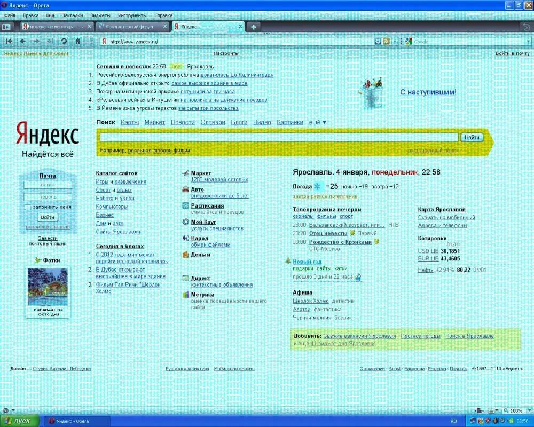Screen dimensions: 534x427
Task: Reload the page with Reload button
Action: coord(64,41)
